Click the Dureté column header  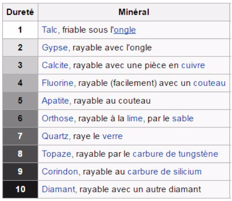20,12
